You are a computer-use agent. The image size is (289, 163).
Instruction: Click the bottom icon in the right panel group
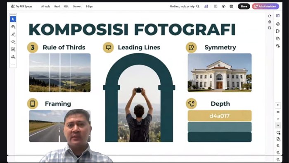tap(278, 46)
